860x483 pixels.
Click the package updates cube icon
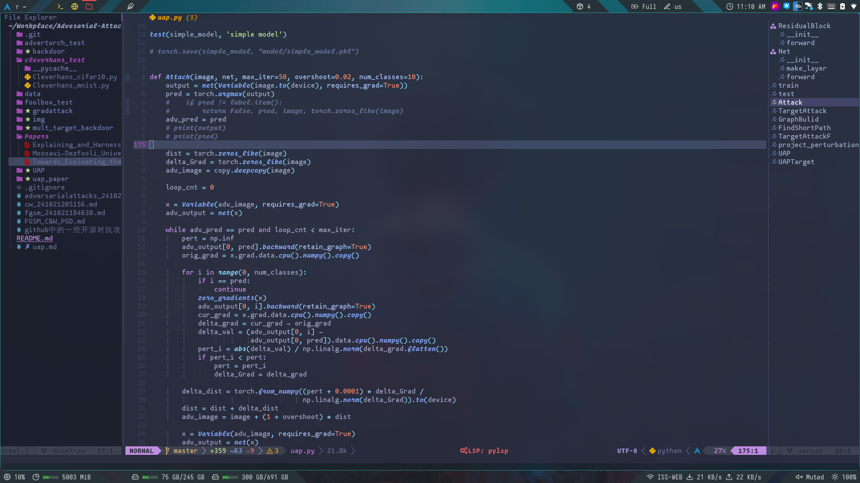coord(580,6)
